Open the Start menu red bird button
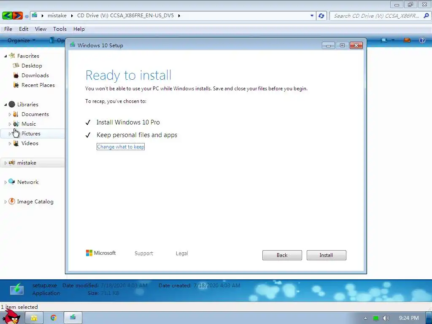Screen dimensions: 432x324 [11, 317]
